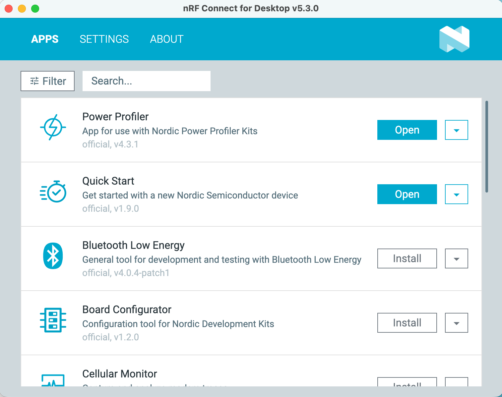The height and width of the screenshot is (397, 502).
Task: Go to the ABOUT tab
Action: (x=167, y=39)
